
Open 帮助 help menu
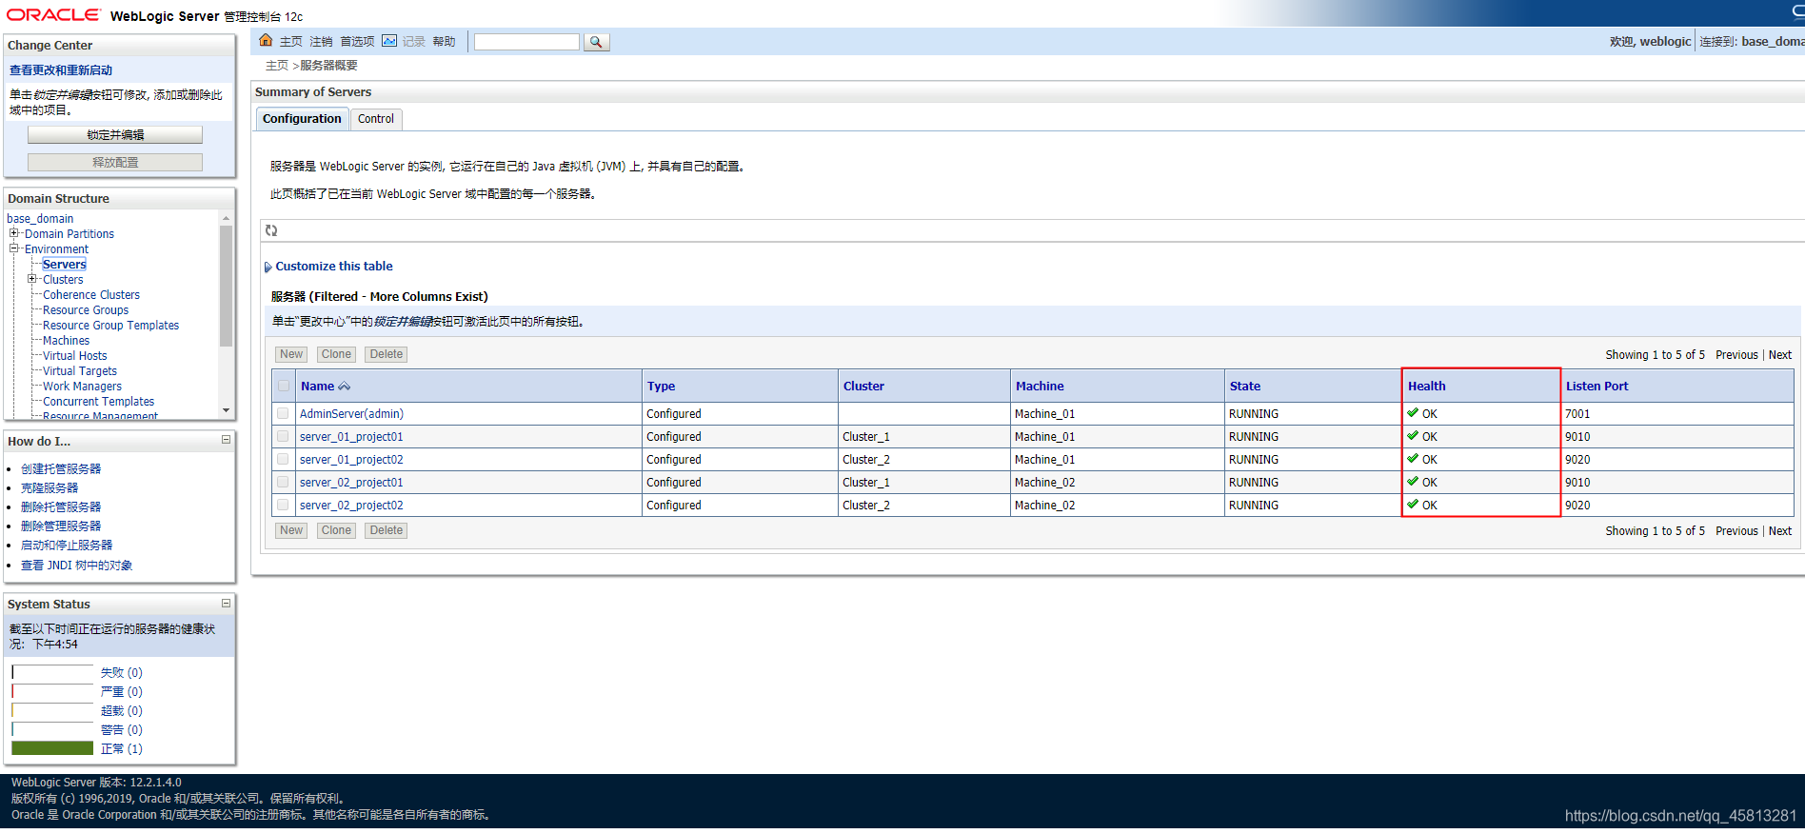(x=444, y=42)
